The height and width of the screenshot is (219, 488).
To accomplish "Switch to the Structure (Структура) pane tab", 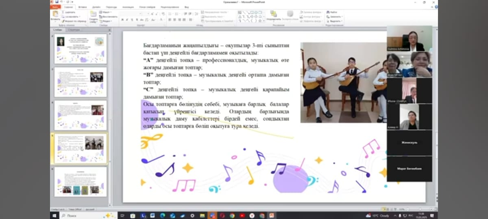I will [74, 30].
